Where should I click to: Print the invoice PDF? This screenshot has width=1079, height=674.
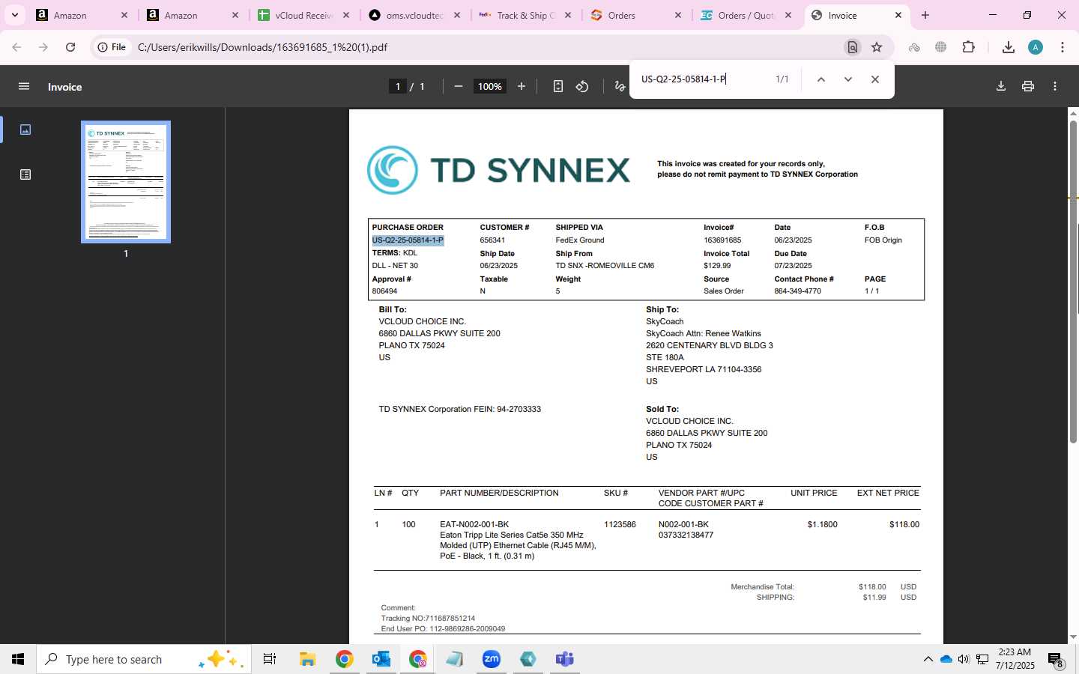(1028, 87)
